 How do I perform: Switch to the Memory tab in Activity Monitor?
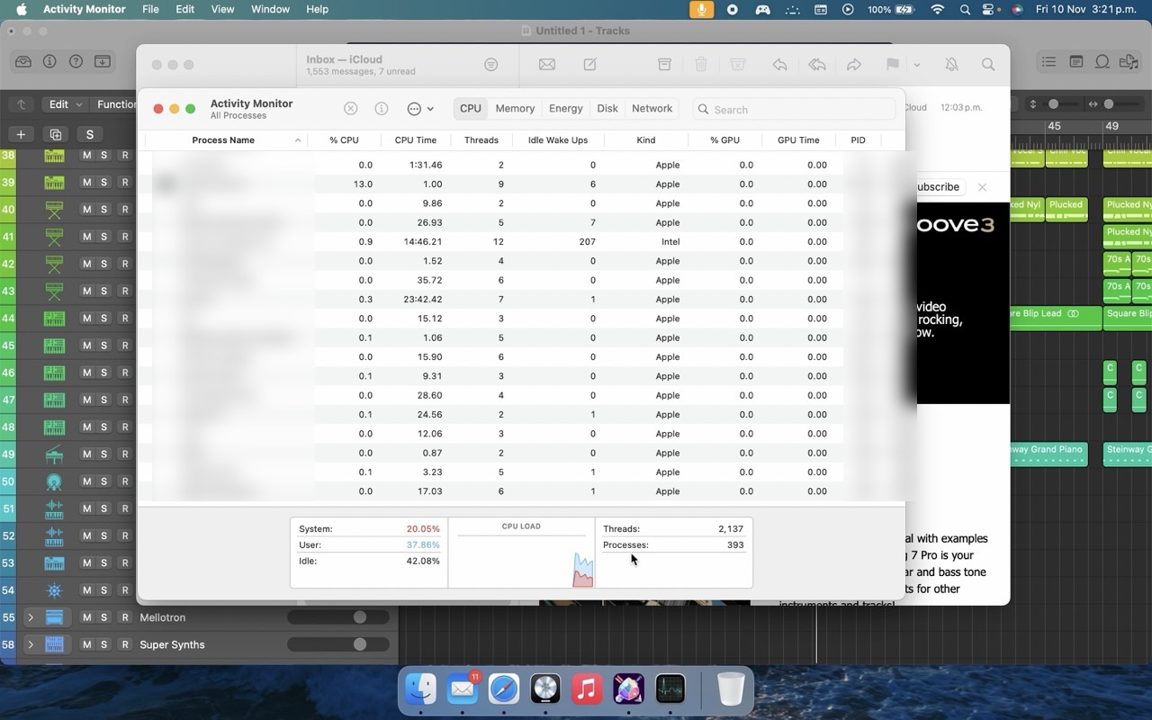(514, 108)
